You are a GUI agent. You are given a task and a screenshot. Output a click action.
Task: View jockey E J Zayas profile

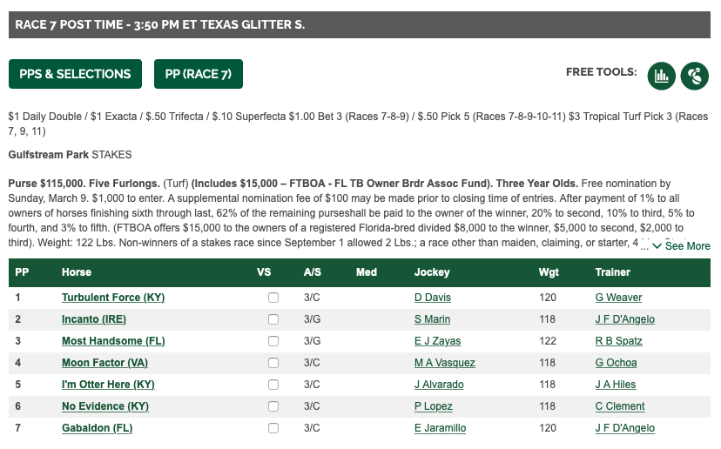pos(437,341)
